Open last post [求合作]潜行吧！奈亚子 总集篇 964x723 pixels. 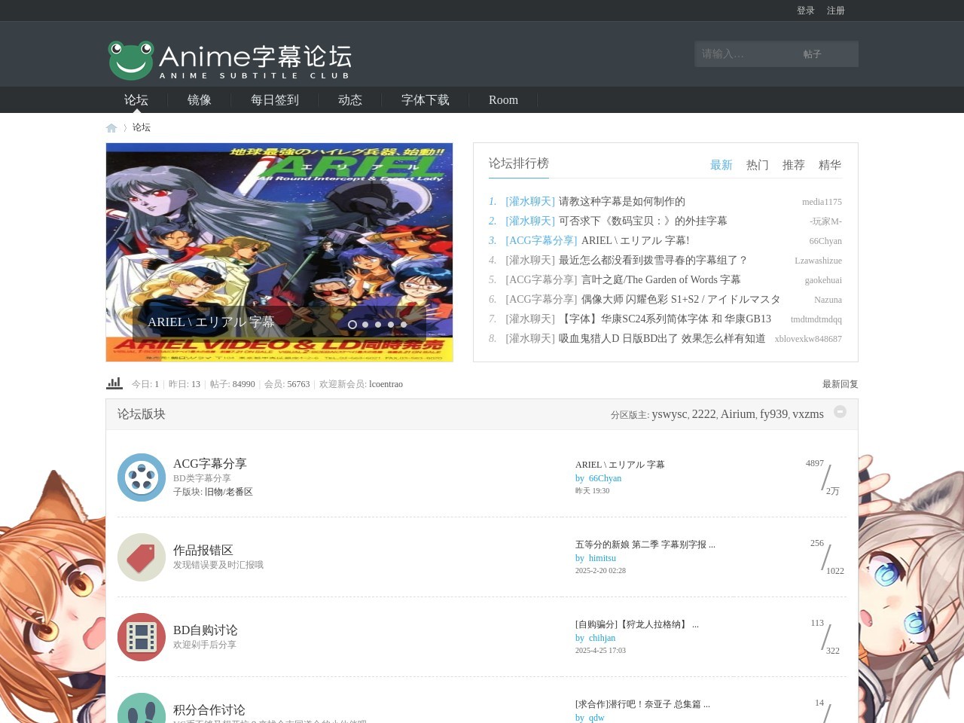642,704
